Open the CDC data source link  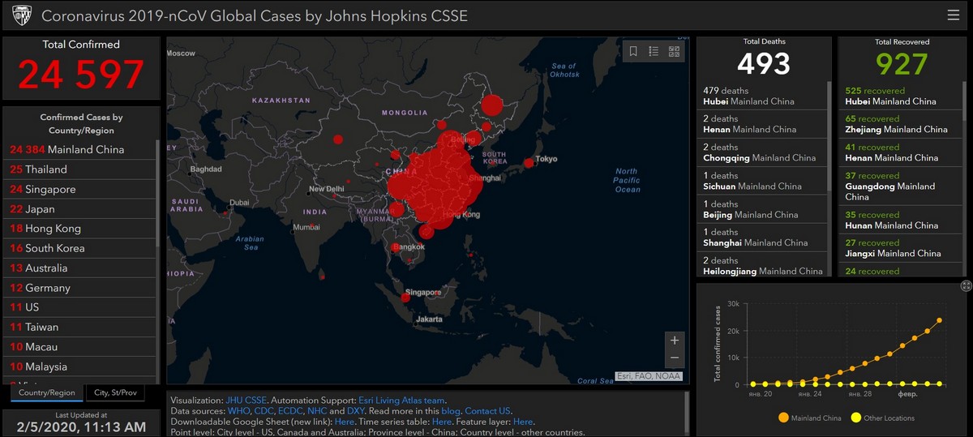[264, 411]
